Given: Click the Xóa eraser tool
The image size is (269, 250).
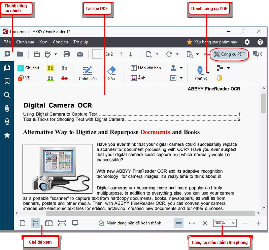Looking at the screenshot, I should 111,73.
